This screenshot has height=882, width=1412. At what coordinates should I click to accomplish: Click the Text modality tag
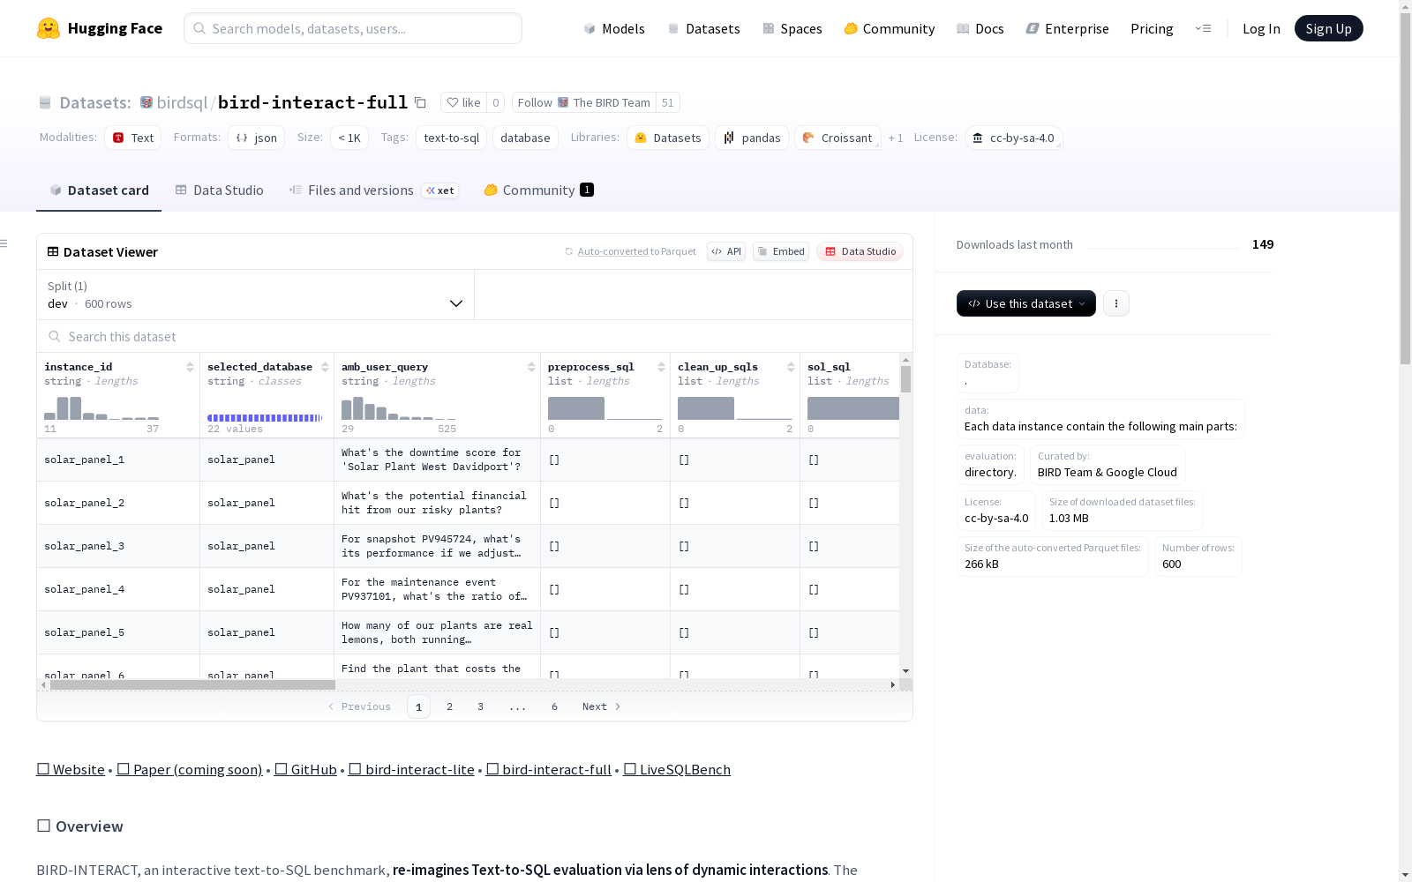click(133, 138)
